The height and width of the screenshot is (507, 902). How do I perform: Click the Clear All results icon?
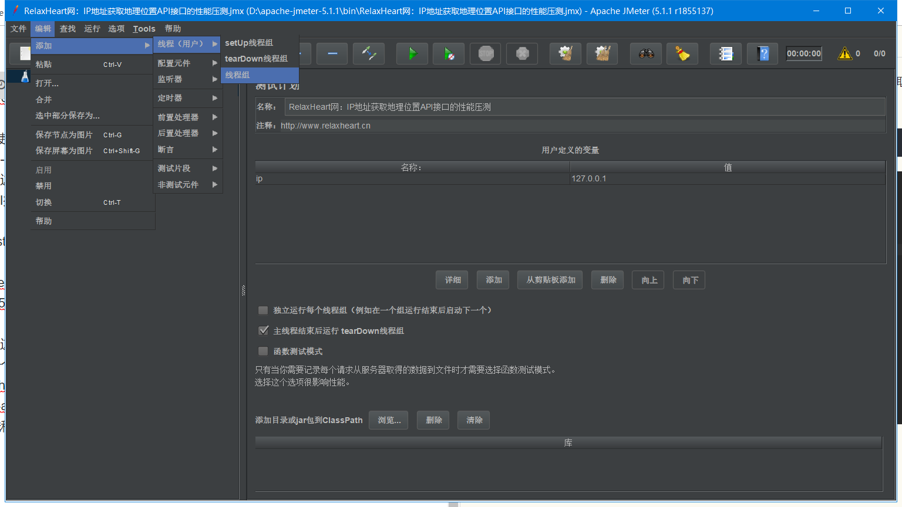tap(603, 53)
